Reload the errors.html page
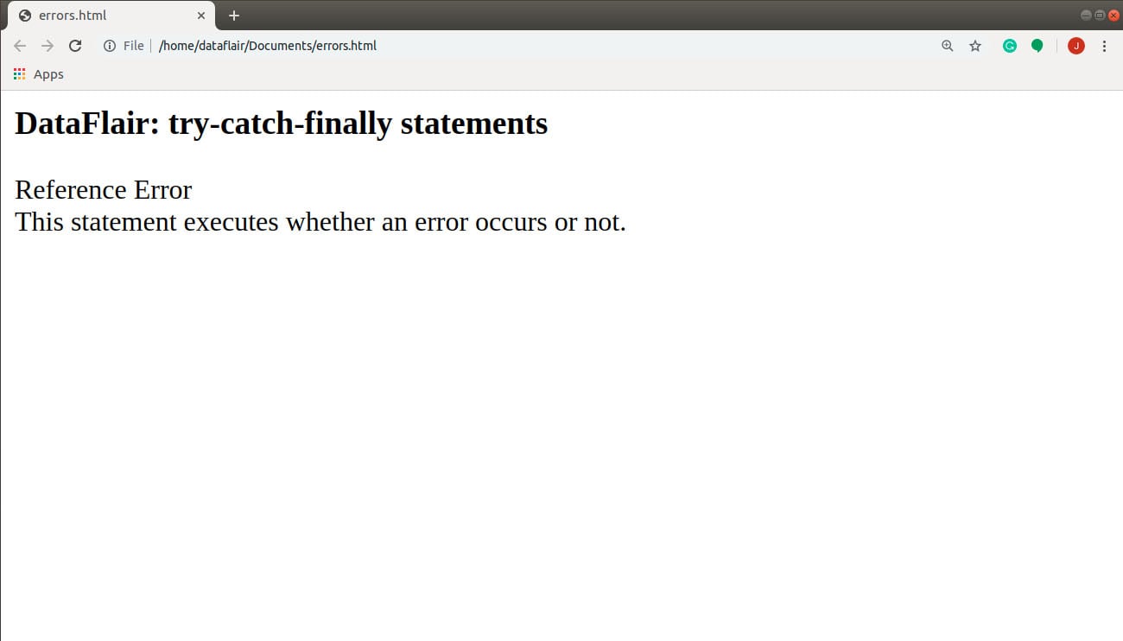 pyautogui.click(x=75, y=46)
